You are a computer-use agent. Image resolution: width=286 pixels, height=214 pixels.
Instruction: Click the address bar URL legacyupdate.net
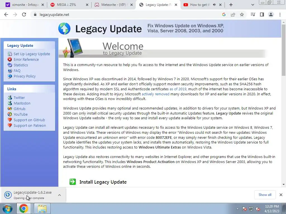pos(54,14)
